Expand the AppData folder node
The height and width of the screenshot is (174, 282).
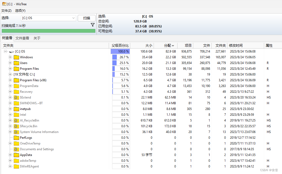click(10, 155)
